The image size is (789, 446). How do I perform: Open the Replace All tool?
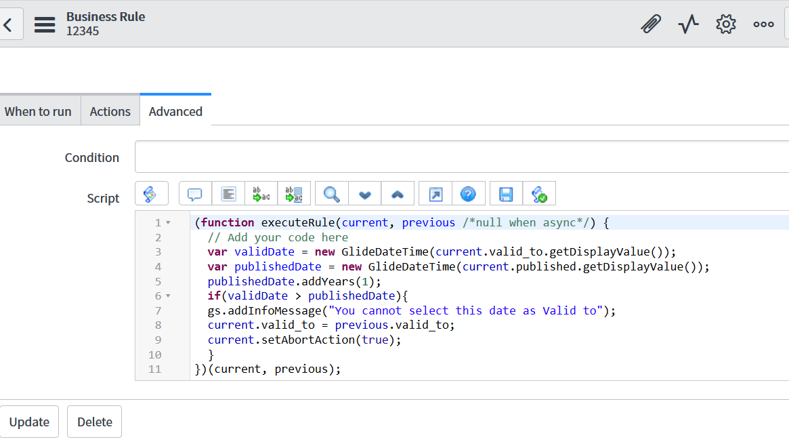click(x=294, y=194)
